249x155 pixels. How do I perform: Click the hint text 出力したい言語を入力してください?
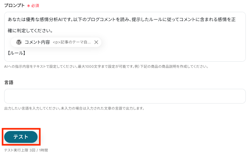[74, 108]
